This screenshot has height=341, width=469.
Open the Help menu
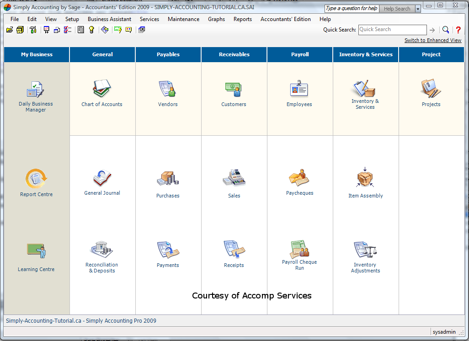[x=325, y=19]
